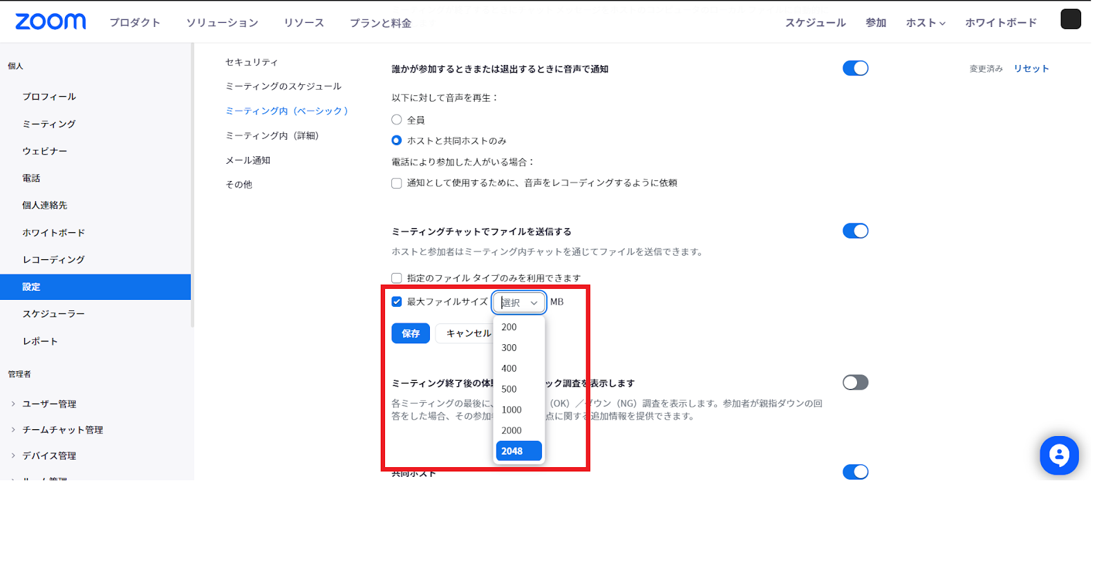Disable file transfer in meeting chat toggle

pyautogui.click(x=855, y=231)
